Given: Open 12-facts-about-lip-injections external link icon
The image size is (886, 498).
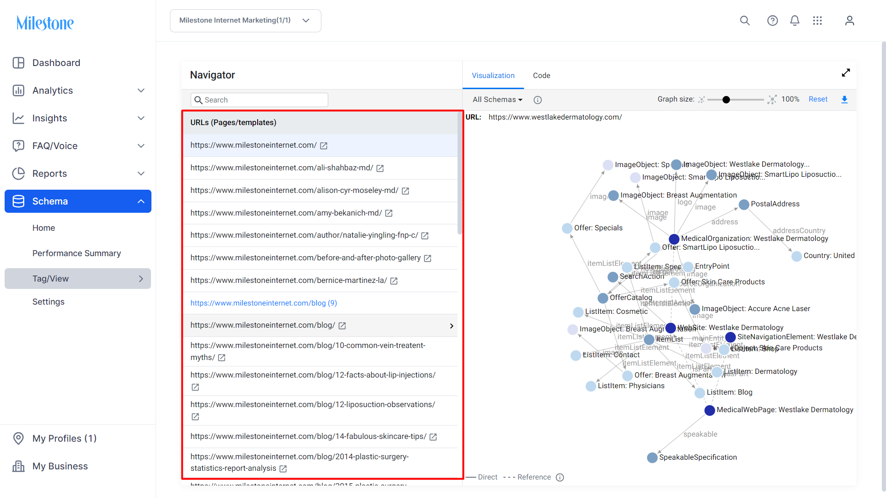Looking at the screenshot, I should (195, 387).
